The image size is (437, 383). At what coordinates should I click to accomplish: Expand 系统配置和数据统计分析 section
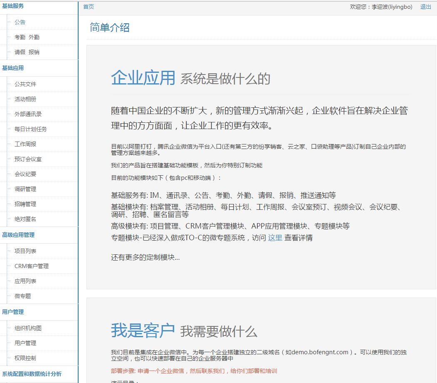pyautogui.click(x=32, y=374)
